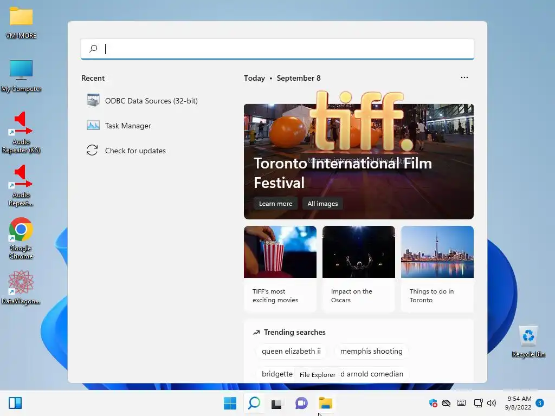Open the VM-MORE desktop folder icon
The width and height of the screenshot is (555, 416).
point(21,17)
